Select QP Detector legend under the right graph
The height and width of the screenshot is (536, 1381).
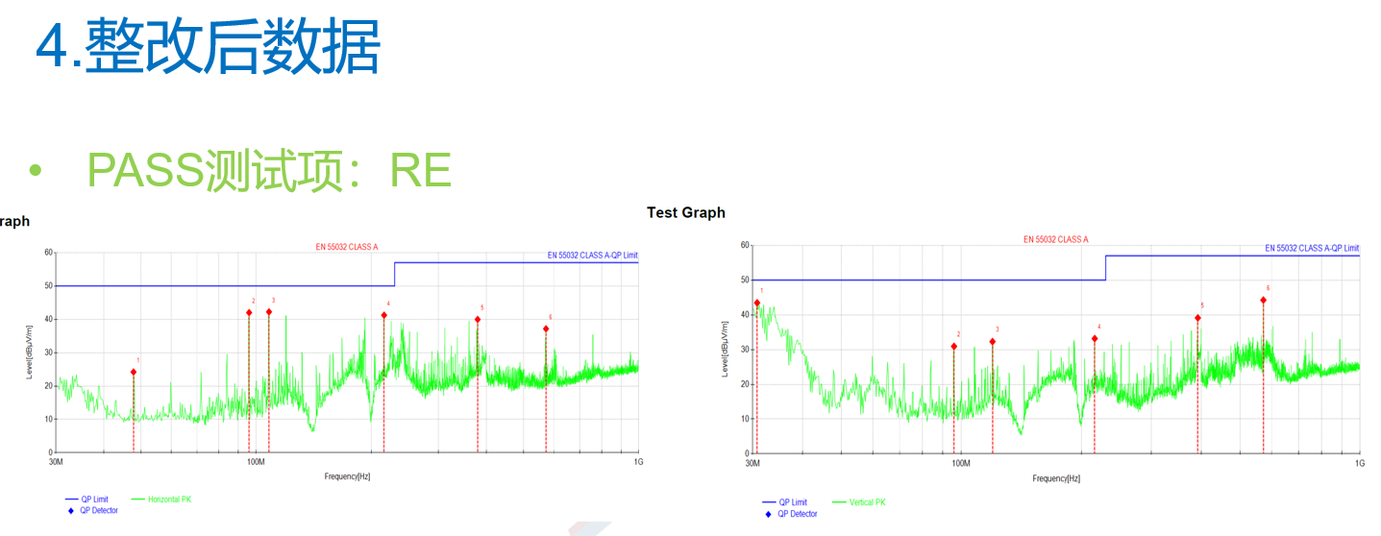[x=797, y=514]
